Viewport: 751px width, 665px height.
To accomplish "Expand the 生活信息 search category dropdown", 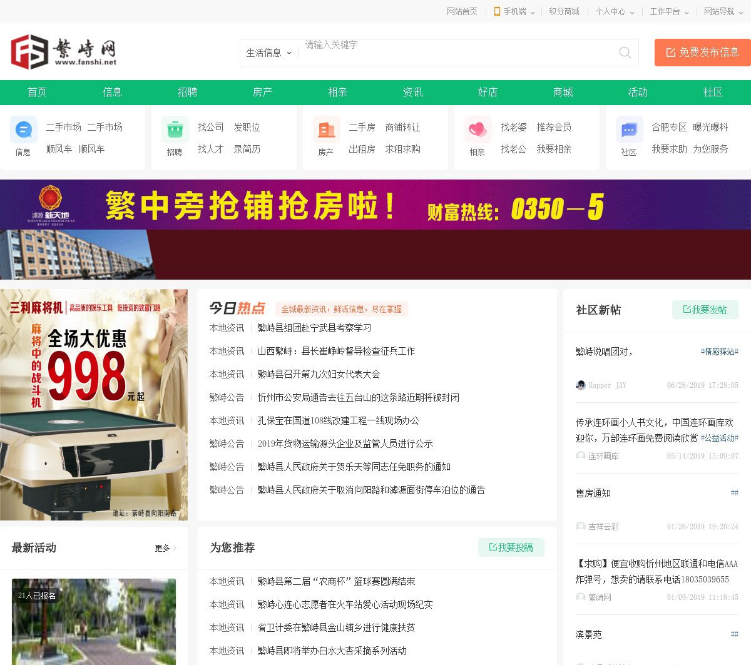I will [x=268, y=53].
